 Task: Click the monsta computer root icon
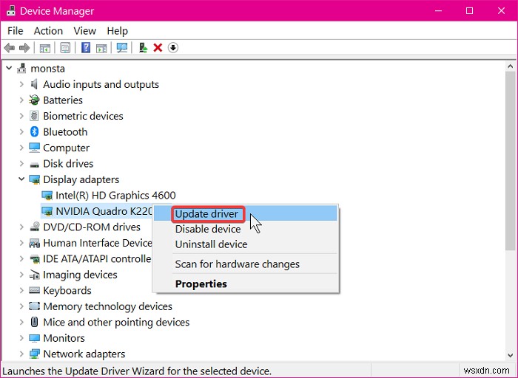pos(21,69)
